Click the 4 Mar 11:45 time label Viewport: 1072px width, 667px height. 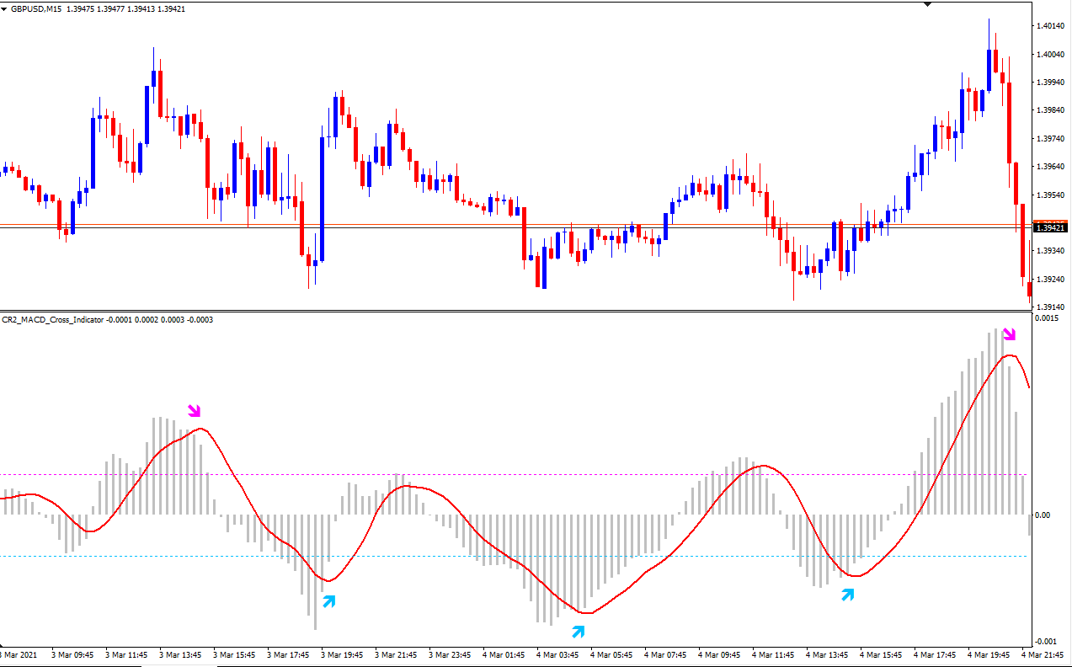[x=773, y=654]
